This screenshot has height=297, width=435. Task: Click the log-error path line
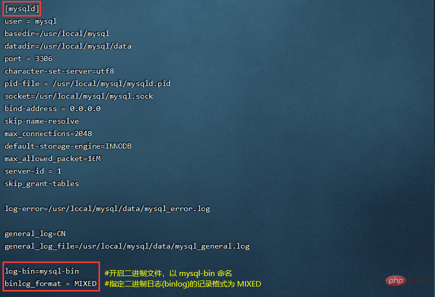107,208
